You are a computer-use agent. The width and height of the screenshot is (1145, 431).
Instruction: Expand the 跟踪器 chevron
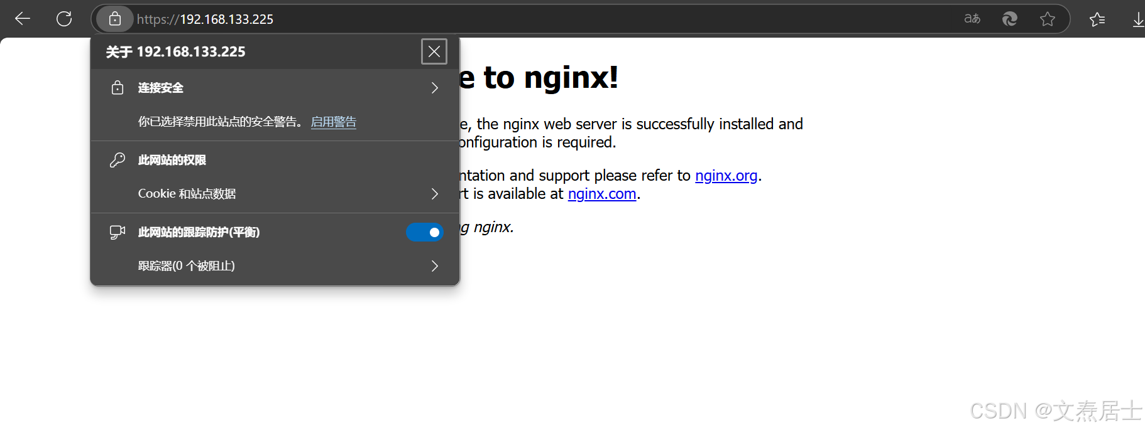pos(435,266)
